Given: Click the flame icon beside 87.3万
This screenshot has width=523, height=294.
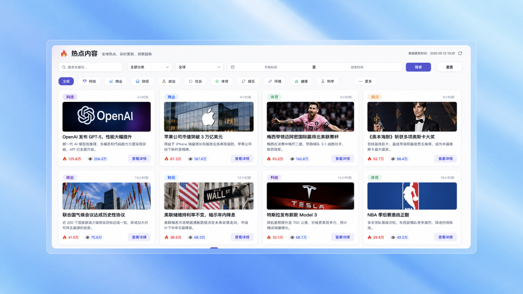Looking at the screenshot, I should 166,159.
